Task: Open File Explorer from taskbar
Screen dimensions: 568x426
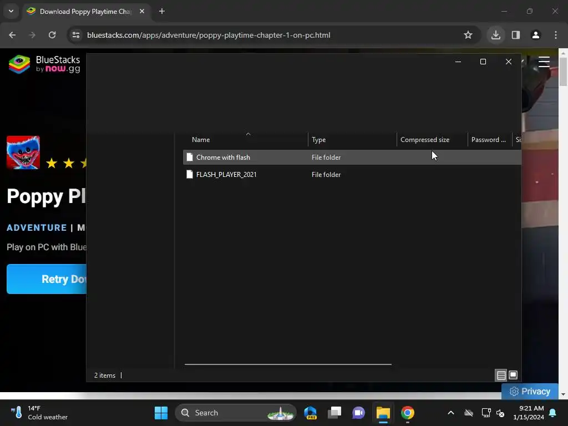Action: 383,413
